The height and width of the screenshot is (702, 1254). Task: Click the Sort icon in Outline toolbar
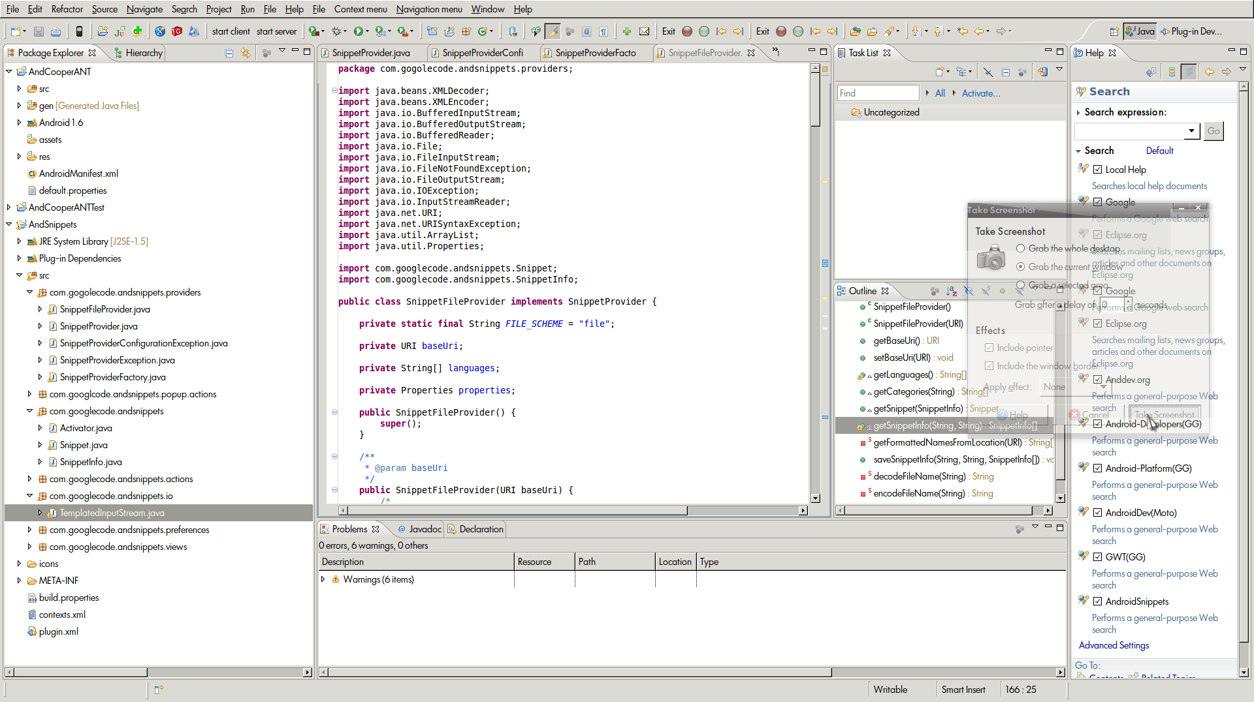[952, 291]
